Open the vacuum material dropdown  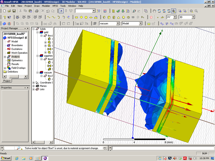[118, 23]
